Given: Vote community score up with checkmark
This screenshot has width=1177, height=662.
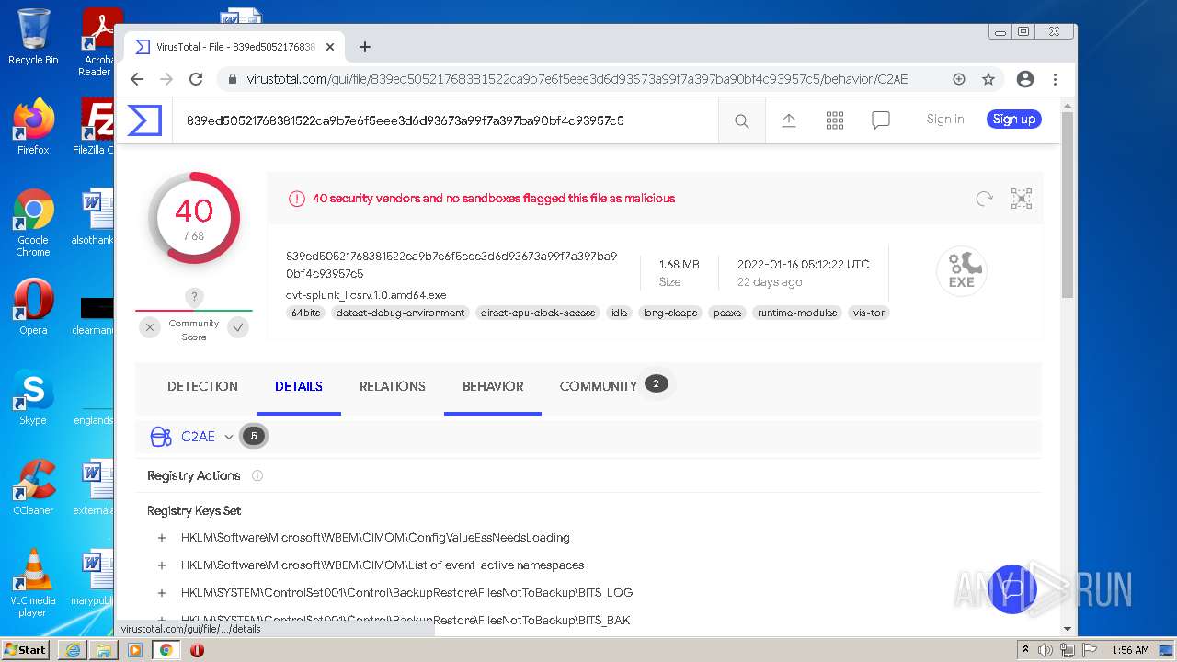Looking at the screenshot, I should point(238,326).
